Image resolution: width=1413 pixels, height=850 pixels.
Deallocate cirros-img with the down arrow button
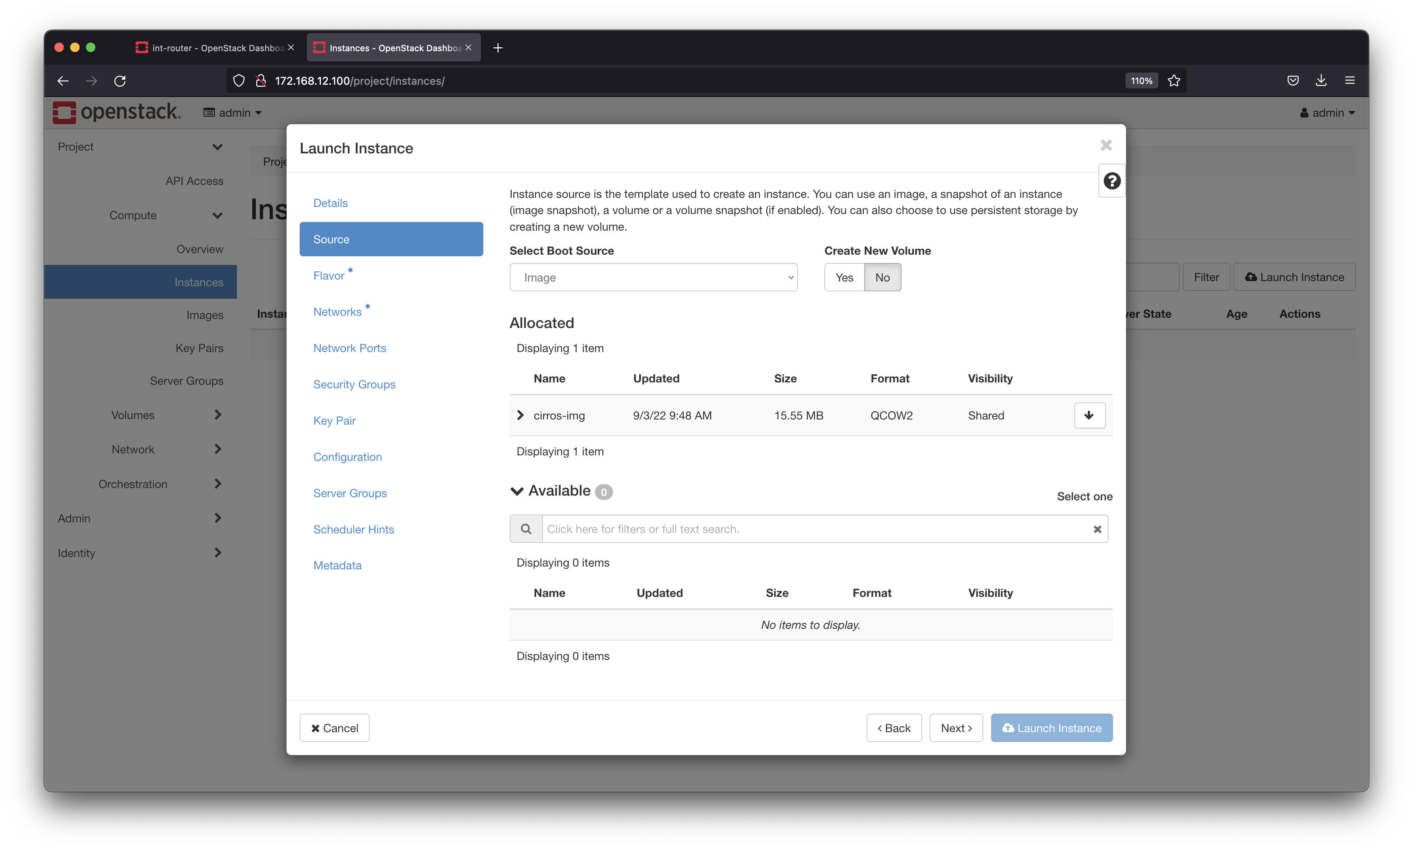1089,415
